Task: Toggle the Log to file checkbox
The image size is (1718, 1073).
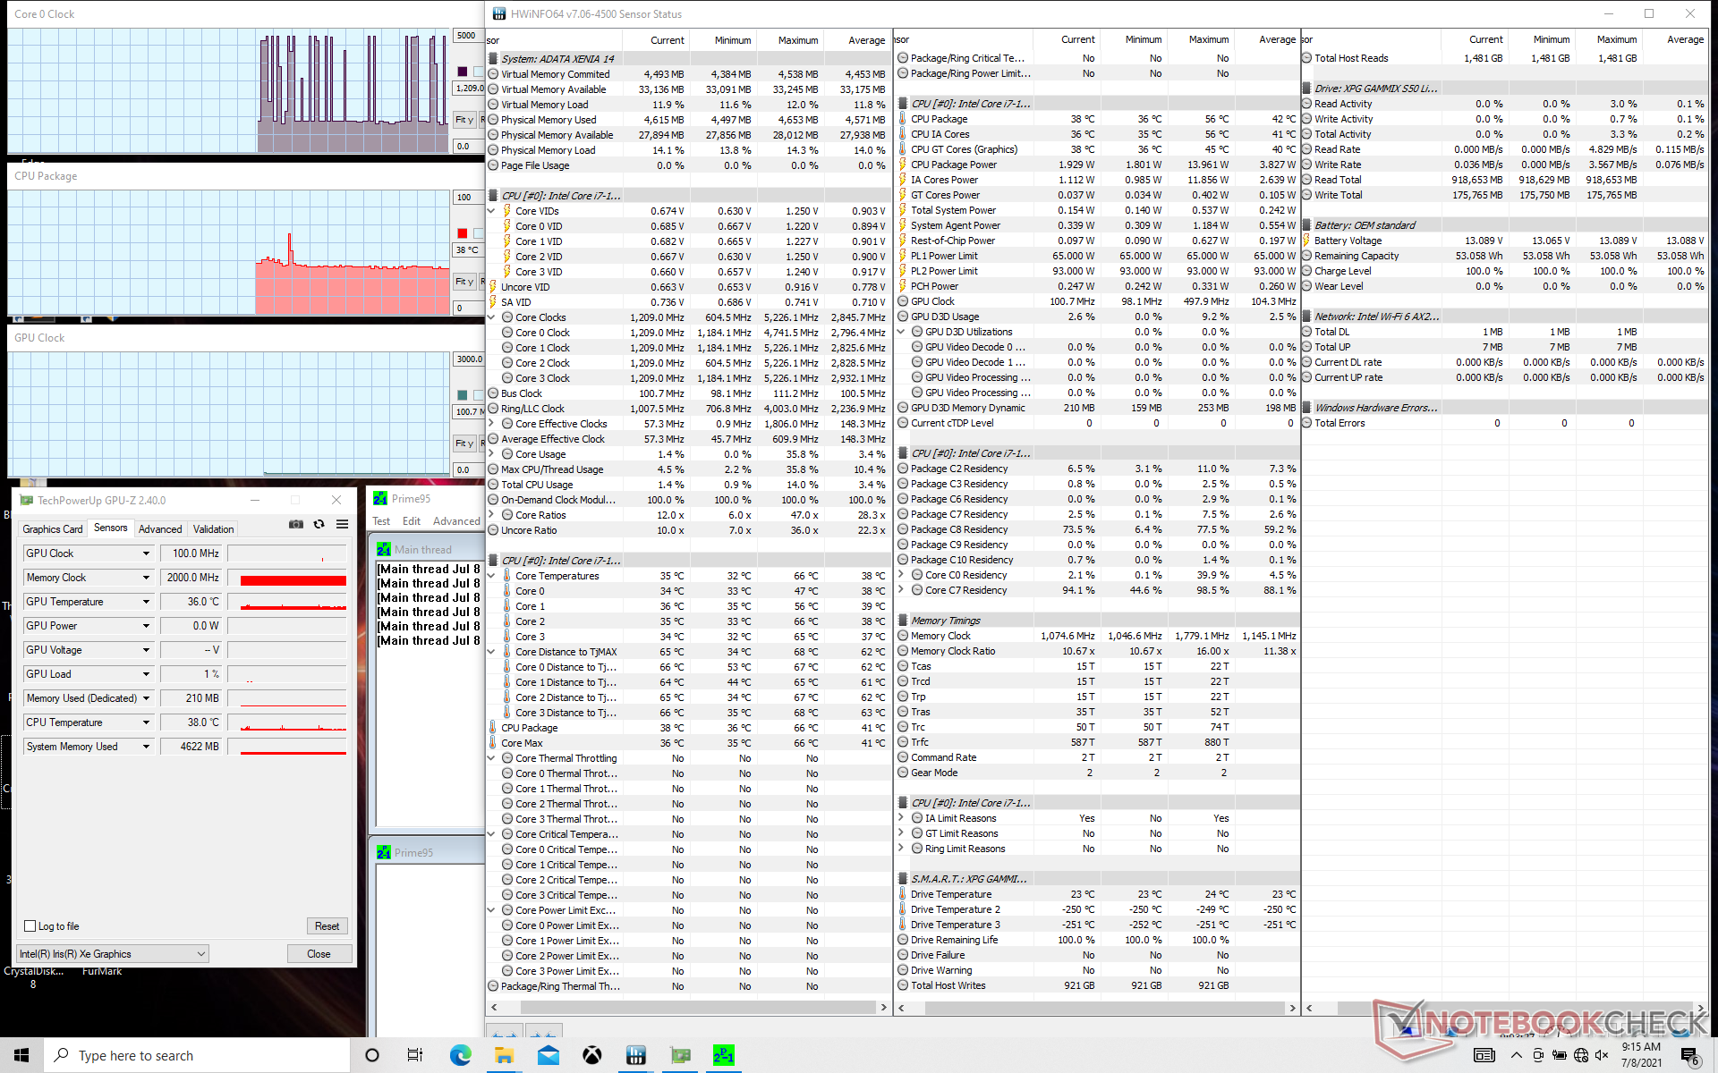Action: [30, 926]
